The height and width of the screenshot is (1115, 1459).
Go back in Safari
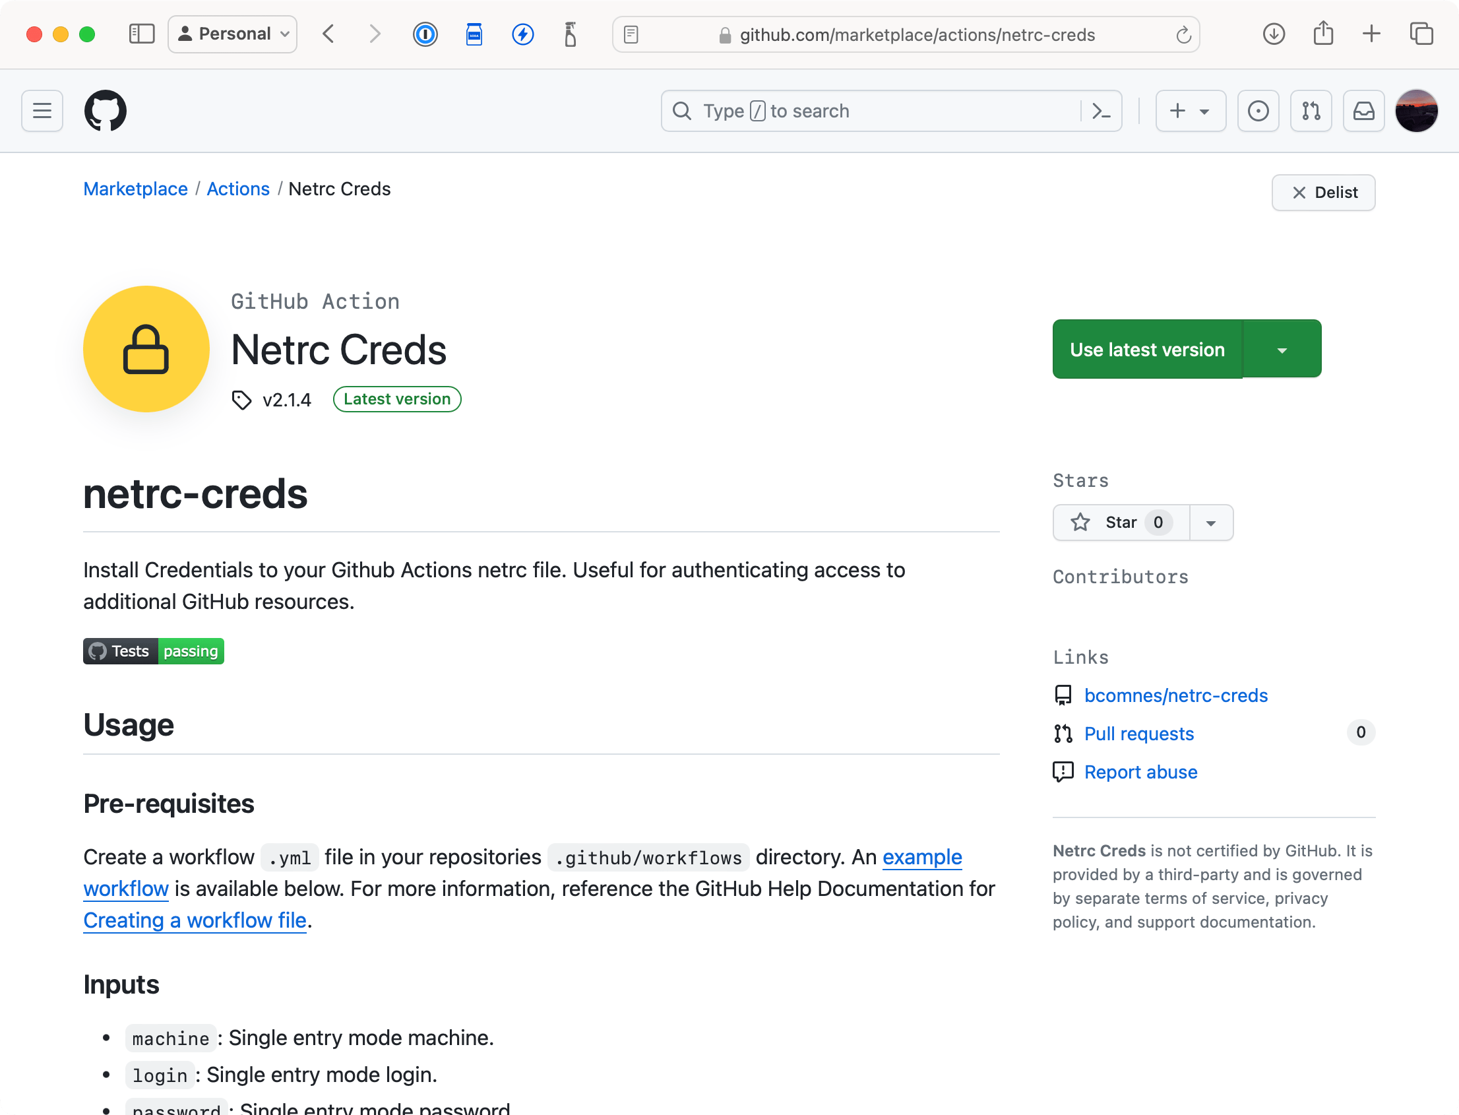328,34
